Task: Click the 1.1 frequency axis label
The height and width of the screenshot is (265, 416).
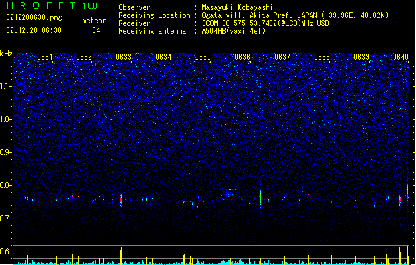Action: click(6, 86)
